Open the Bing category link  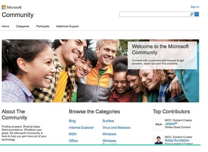[72, 121]
